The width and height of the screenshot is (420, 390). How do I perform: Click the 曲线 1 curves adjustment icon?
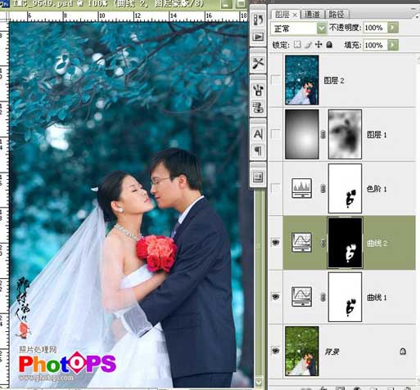coord(302,297)
